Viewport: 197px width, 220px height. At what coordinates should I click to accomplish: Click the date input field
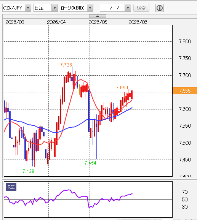point(112,8)
